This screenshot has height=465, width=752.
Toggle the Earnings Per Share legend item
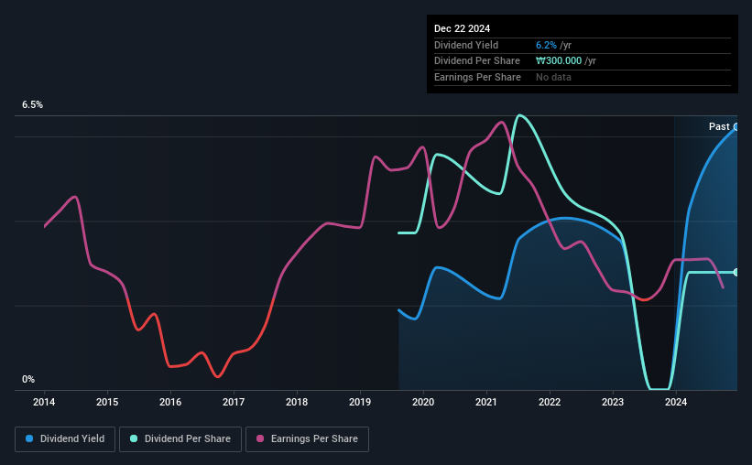pyautogui.click(x=307, y=439)
